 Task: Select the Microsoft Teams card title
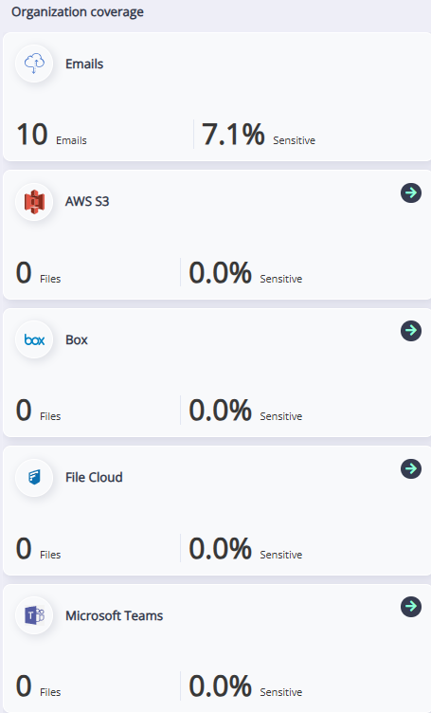pos(114,615)
